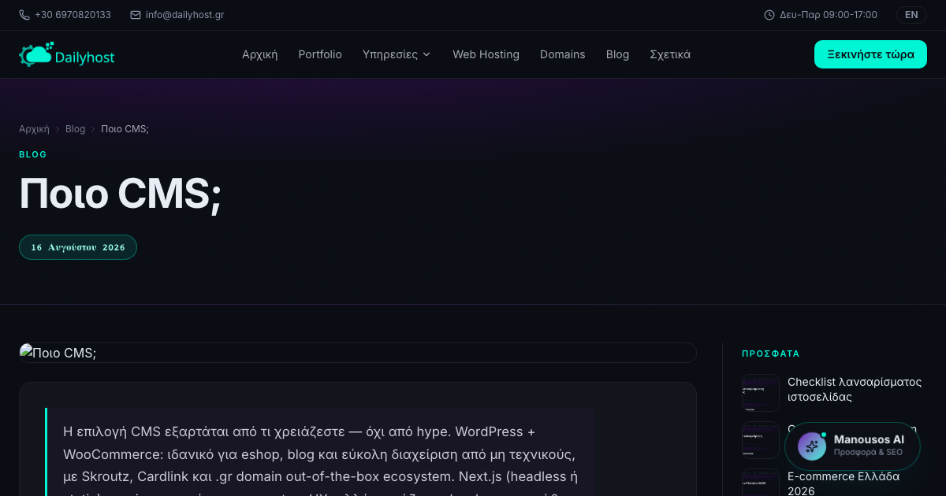Open the E-commerce Ελλάδα 2026 article link
The width and height of the screenshot is (946, 496).
(x=844, y=483)
